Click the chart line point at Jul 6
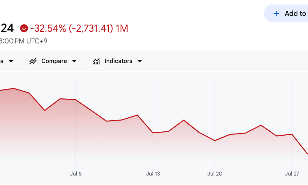Screen dimensions: 308x185 (76, 100)
